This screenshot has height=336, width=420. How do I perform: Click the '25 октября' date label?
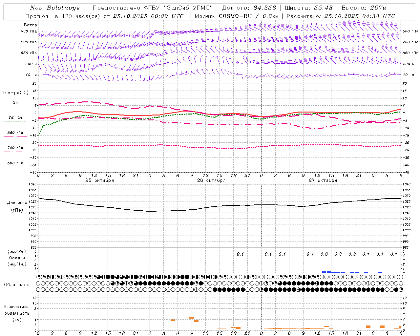coord(100,180)
